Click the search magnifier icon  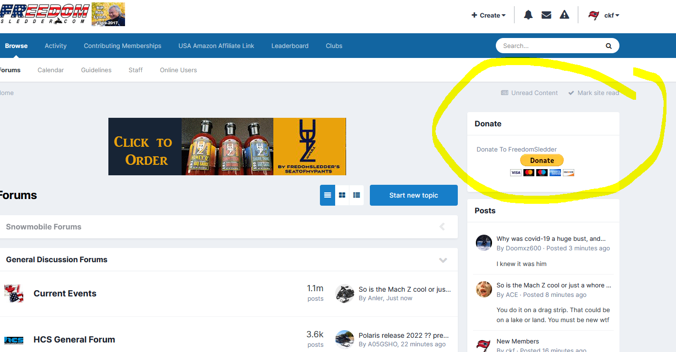(608, 46)
